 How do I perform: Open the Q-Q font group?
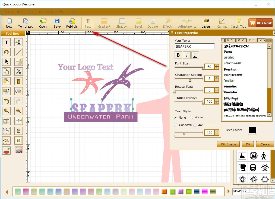tap(262, 40)
